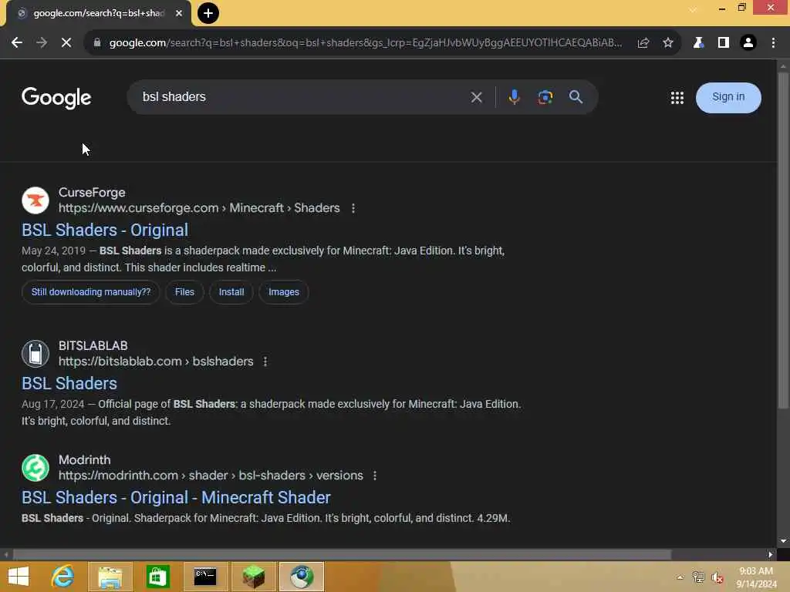The width and height of the screenshot is (790, 592).
Task: Switch to the Command Prompt taskbar window
Action: [x=205, y=577]
